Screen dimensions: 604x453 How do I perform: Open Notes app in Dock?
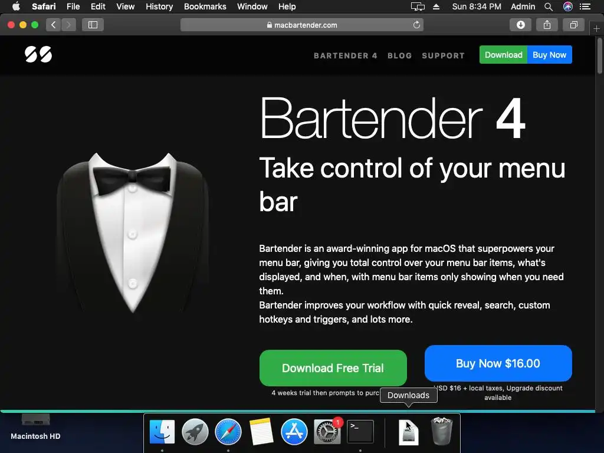[261, 432]
